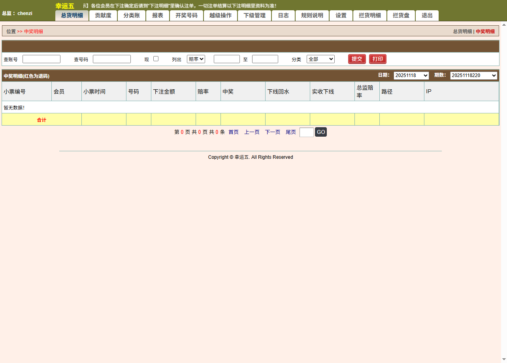Switch to the 贡献度 tab
Viewport: 507px width, 363px height.
point(103,16)
